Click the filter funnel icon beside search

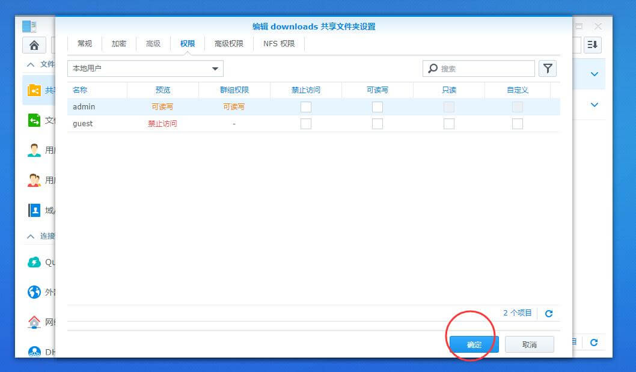point(547,69)
